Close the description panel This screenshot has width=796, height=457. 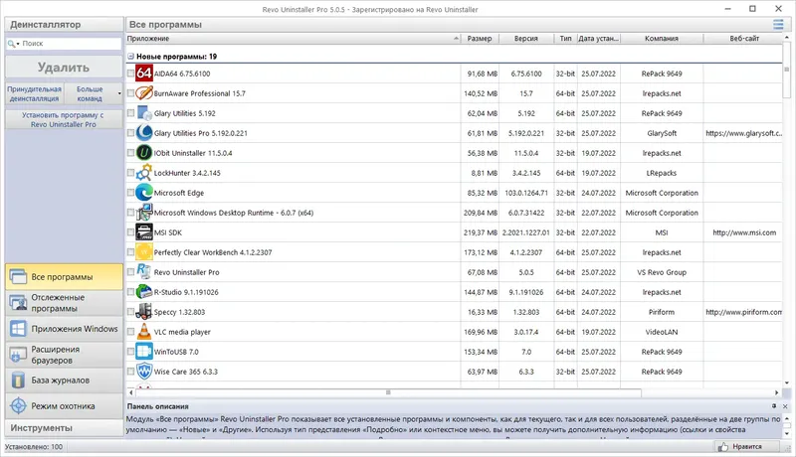point(785,406)
